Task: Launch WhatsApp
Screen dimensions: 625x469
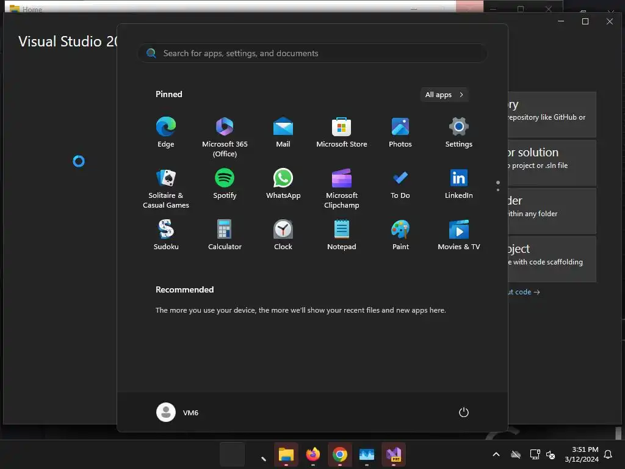Action: (x=283, y=184)
